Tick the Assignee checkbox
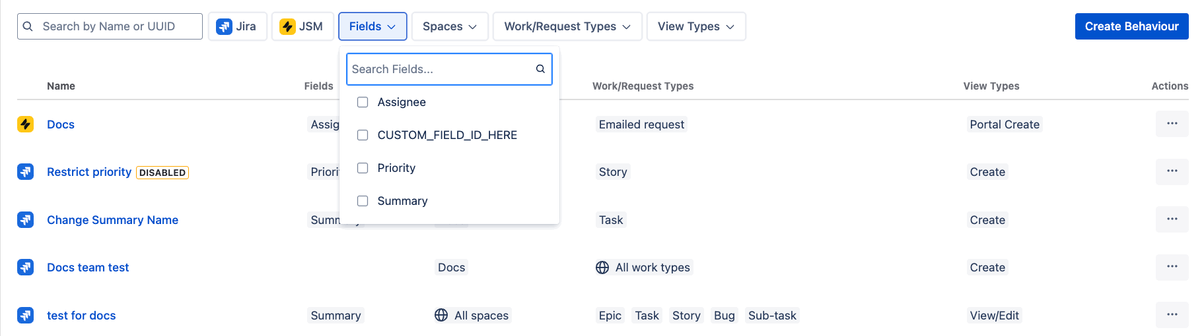 coord(363,102)
